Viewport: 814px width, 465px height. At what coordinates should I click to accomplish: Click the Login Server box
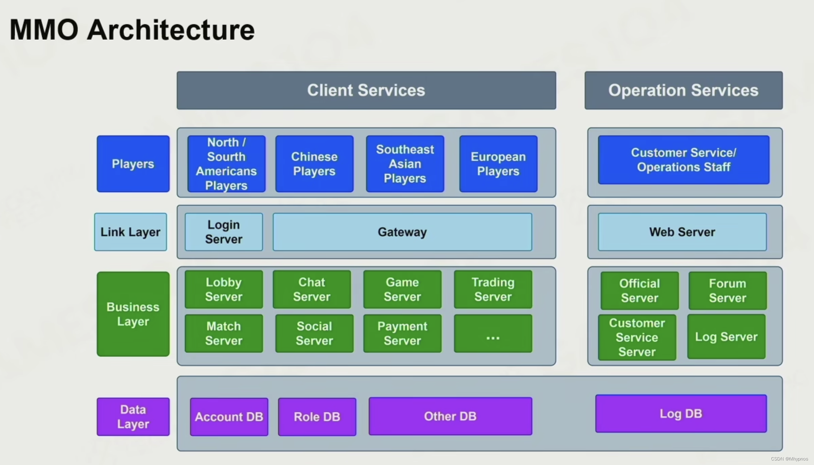223,232
